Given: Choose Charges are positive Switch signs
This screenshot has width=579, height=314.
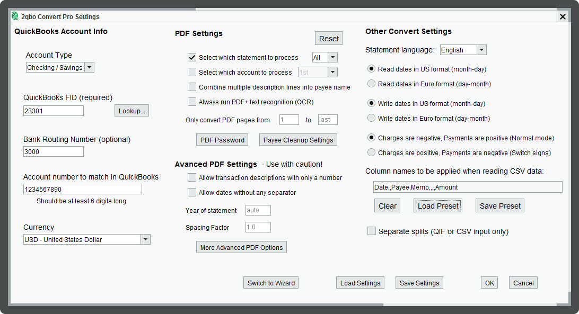Looking at the screenshot, I should pyautogui.click(x=372, y=152).
